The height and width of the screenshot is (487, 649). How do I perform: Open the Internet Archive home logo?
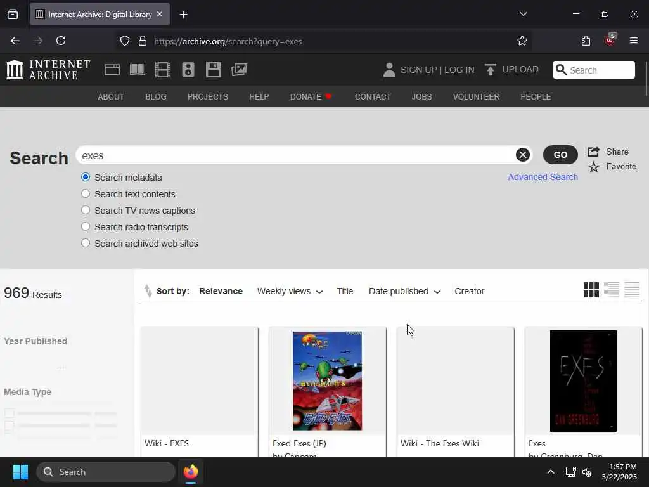click(48, 70)
